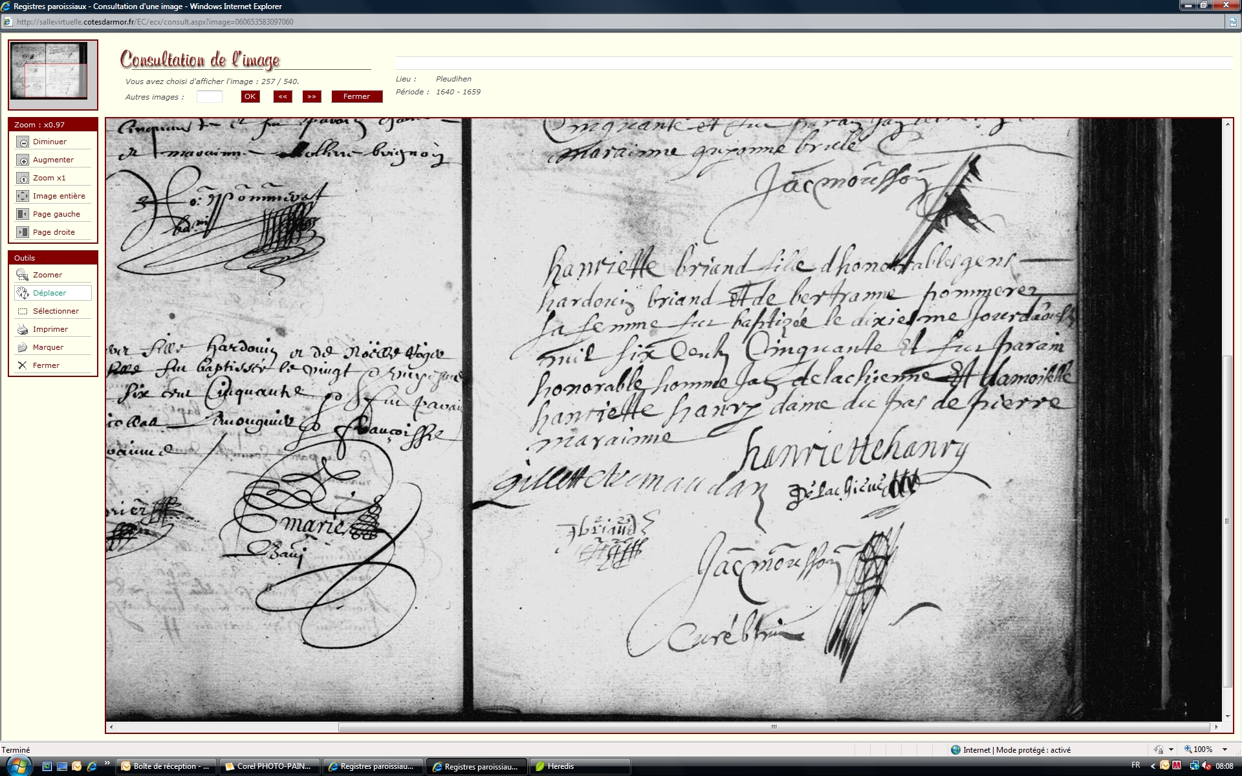The height and width of the screenshot is (776, 1242).
Task: Click the Autres images number field
Action: (209, 96)
